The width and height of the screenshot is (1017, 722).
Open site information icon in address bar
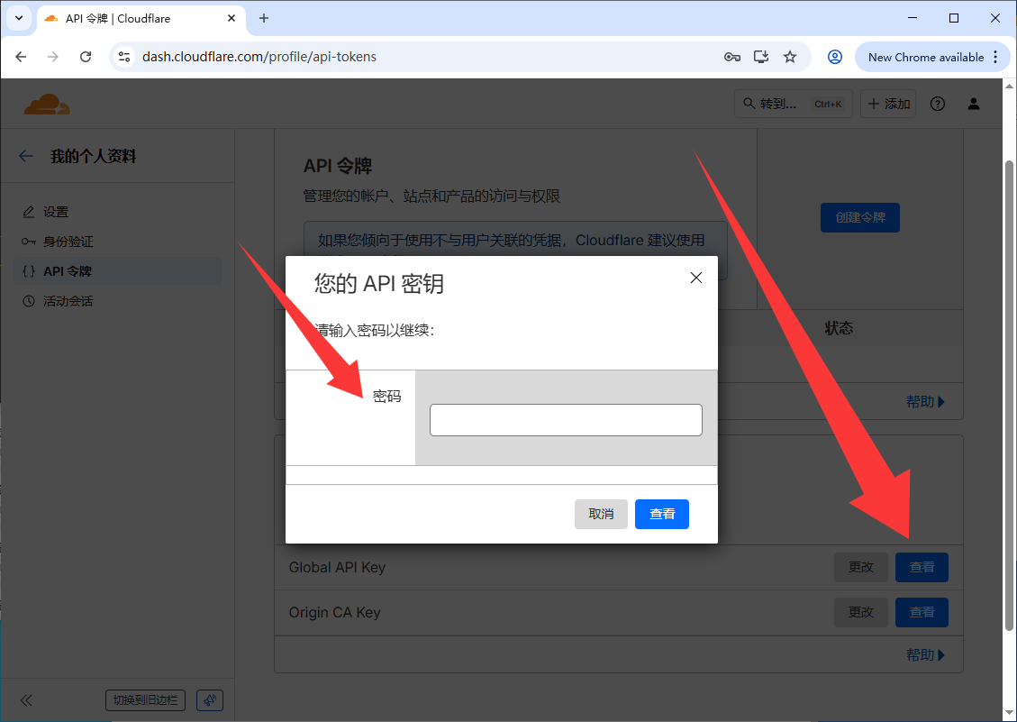coord(124,57)
